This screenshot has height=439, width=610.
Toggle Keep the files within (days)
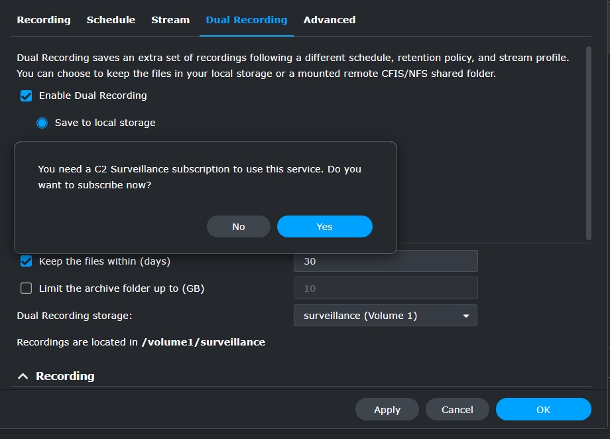point(27,261)
